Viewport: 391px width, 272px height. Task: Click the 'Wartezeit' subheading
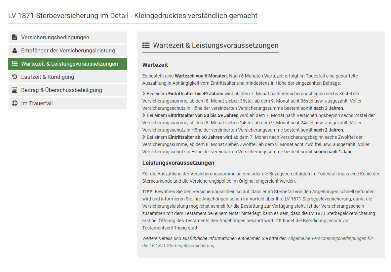(155, 65)
